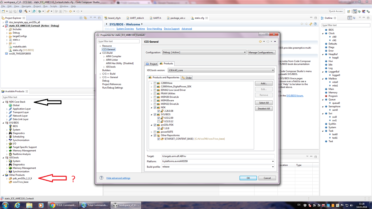Open UART_stdio.h editor tab
372x209 pixels.
point(135,18)
